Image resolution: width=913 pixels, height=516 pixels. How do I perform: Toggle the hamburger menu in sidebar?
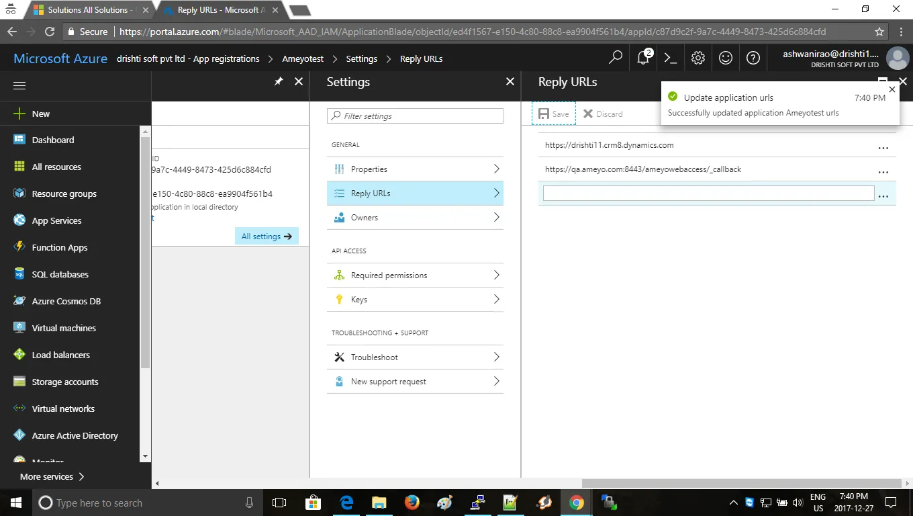tap(19, 86)
